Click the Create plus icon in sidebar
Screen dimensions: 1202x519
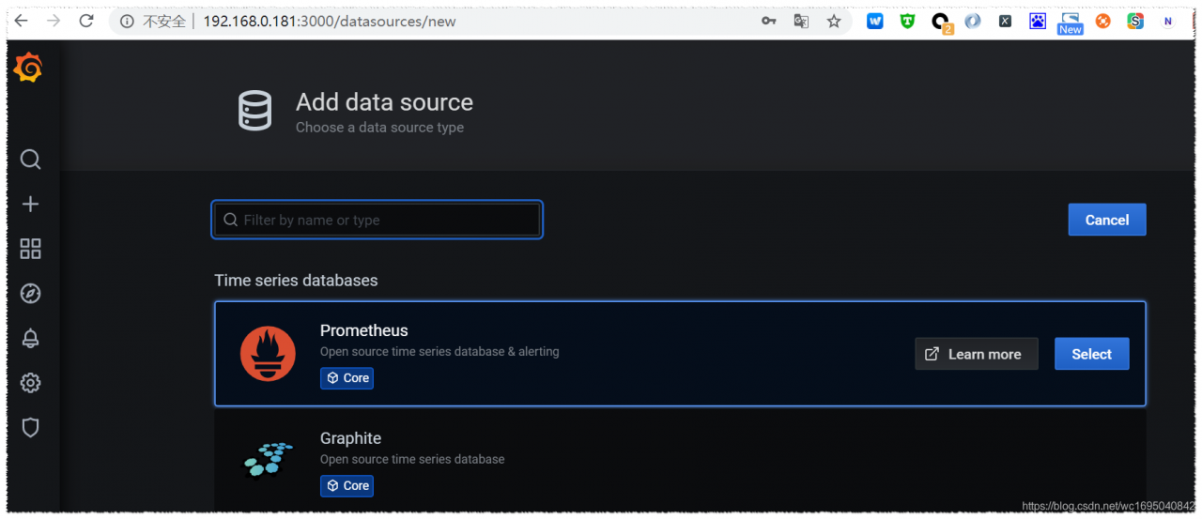coord(30,205)
